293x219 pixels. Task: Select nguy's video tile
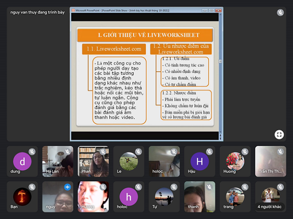(58, 197)
